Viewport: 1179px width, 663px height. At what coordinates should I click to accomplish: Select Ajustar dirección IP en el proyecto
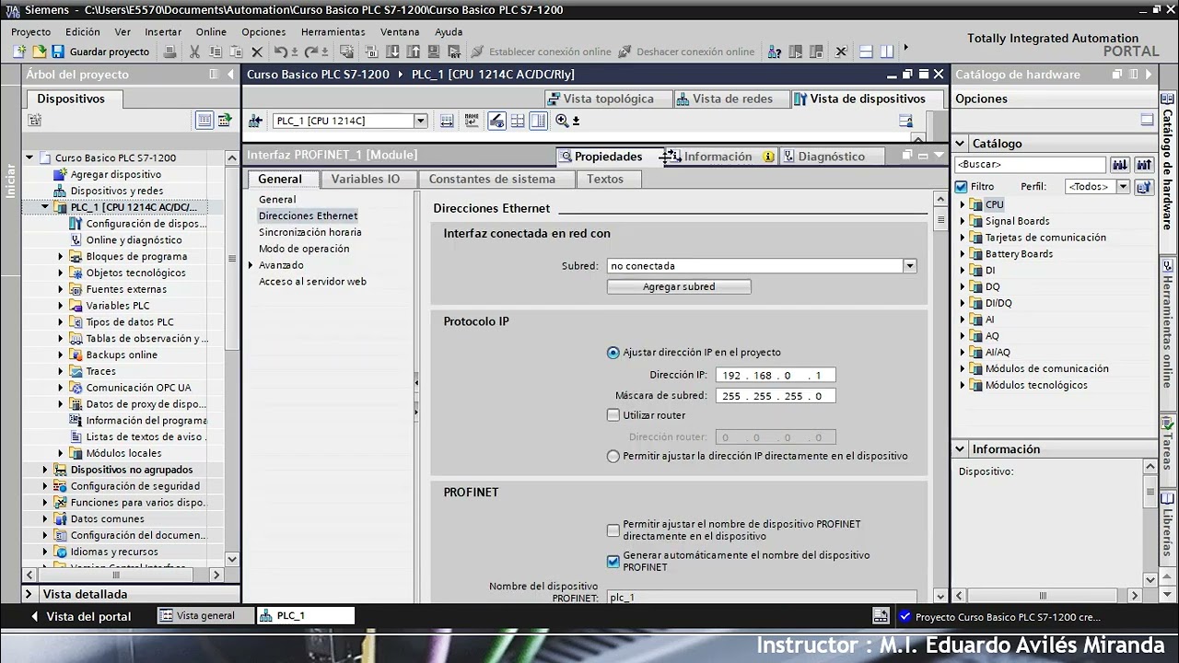613,353
